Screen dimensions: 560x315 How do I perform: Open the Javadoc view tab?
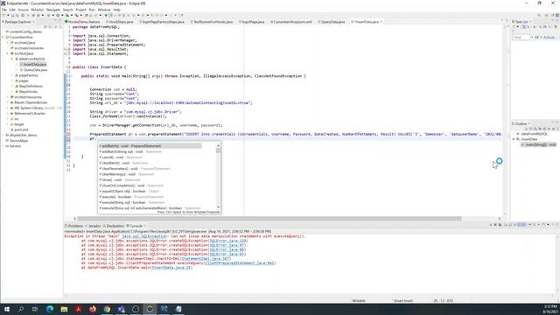click(94, 226)
